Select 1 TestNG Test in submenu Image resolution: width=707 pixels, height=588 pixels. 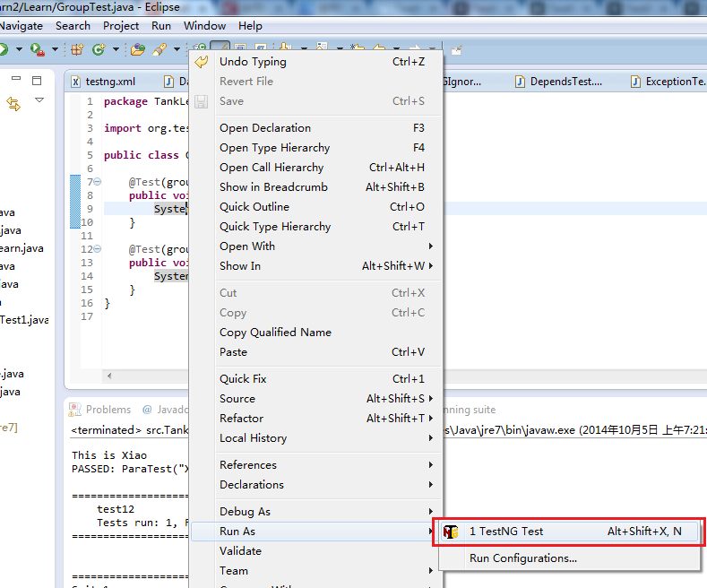click(568, 532)
